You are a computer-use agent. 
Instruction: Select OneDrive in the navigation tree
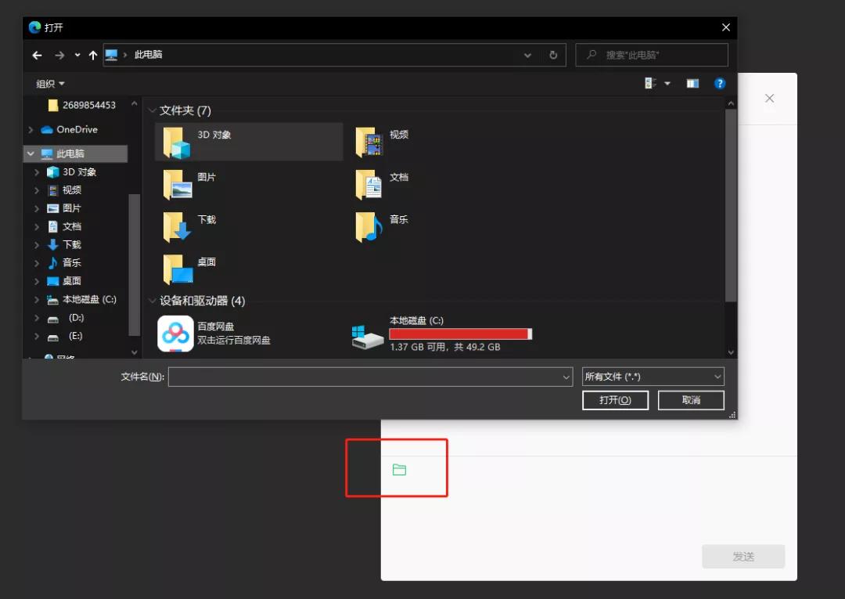pos(70,129)
